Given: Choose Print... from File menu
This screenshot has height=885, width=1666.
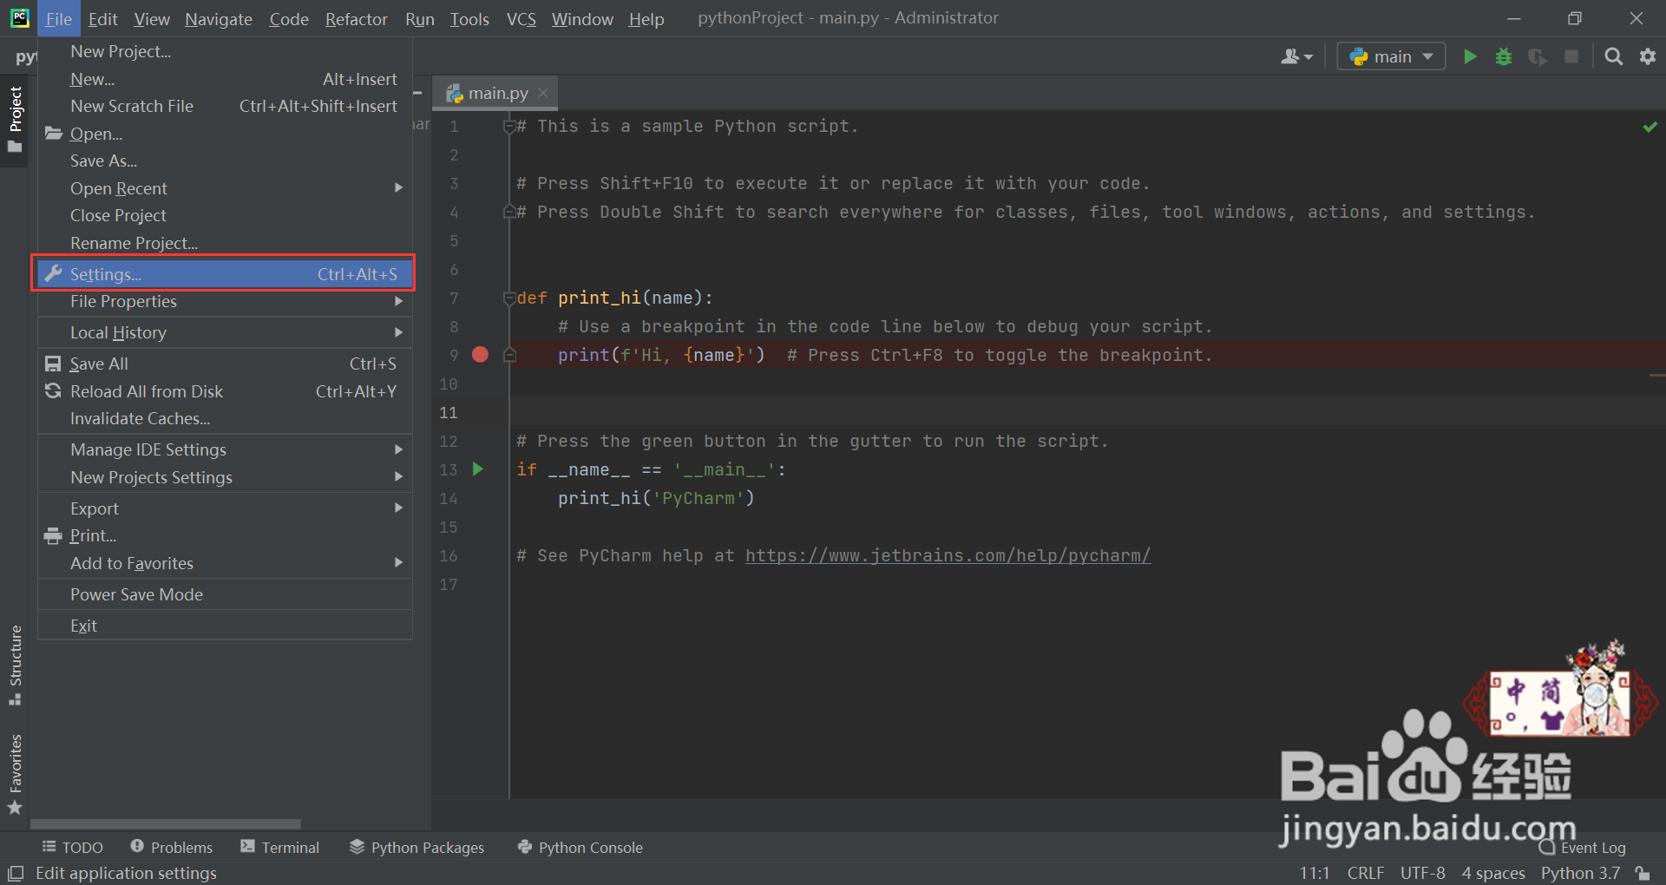Looking at the screenshot, I should tap(225, 535).
